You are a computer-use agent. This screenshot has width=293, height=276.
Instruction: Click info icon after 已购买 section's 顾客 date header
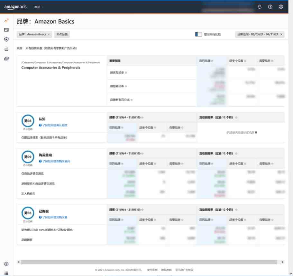pos(142,210)
